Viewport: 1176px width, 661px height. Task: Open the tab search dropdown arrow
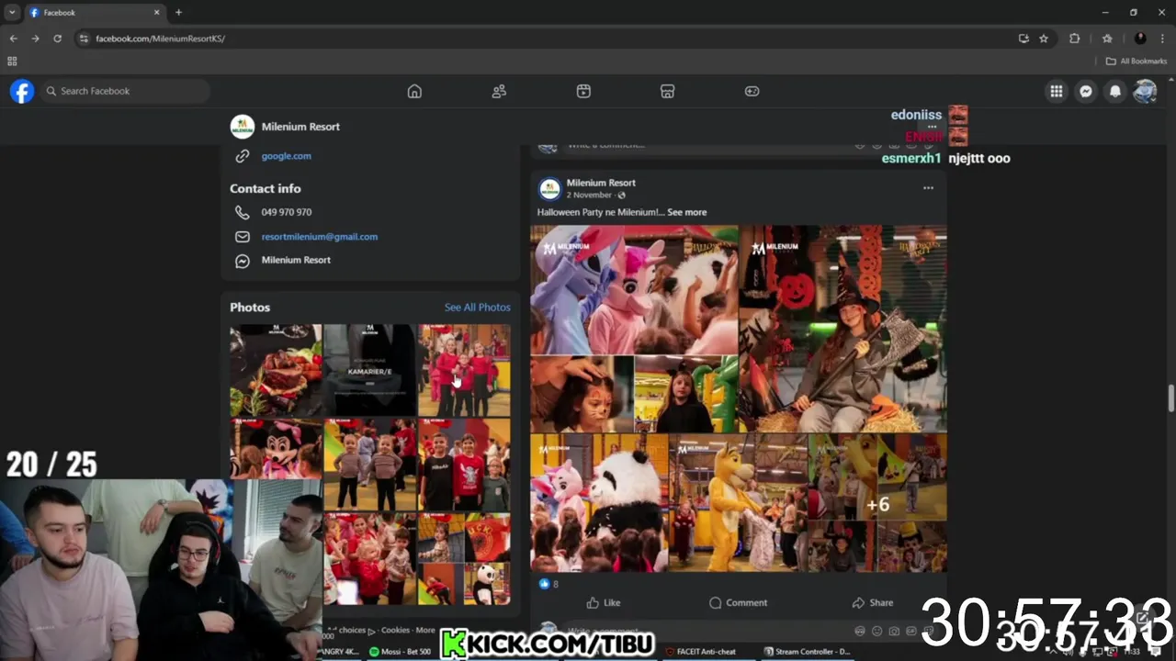click(x=12, y=13)
